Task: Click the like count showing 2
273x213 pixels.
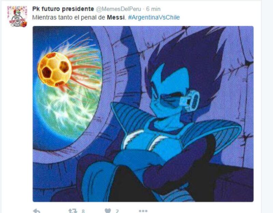Action: (117, 211)
